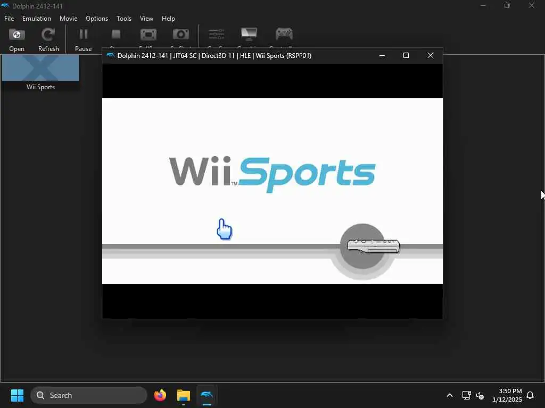This screenshot has height=408, width=545.
Task: Pause the running emulation
Action: (x=84, y=40)
